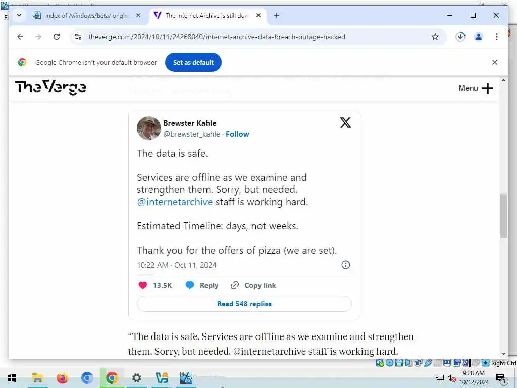Open Windows Start menu
Viewport: 517px width, 388px height.
coord(12,378)
